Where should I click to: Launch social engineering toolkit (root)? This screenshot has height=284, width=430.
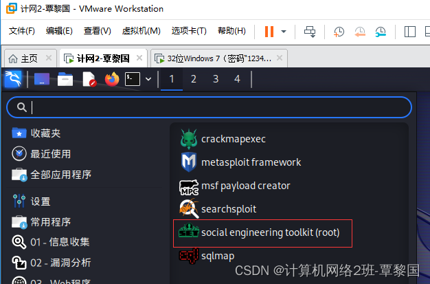click(260, 232)
